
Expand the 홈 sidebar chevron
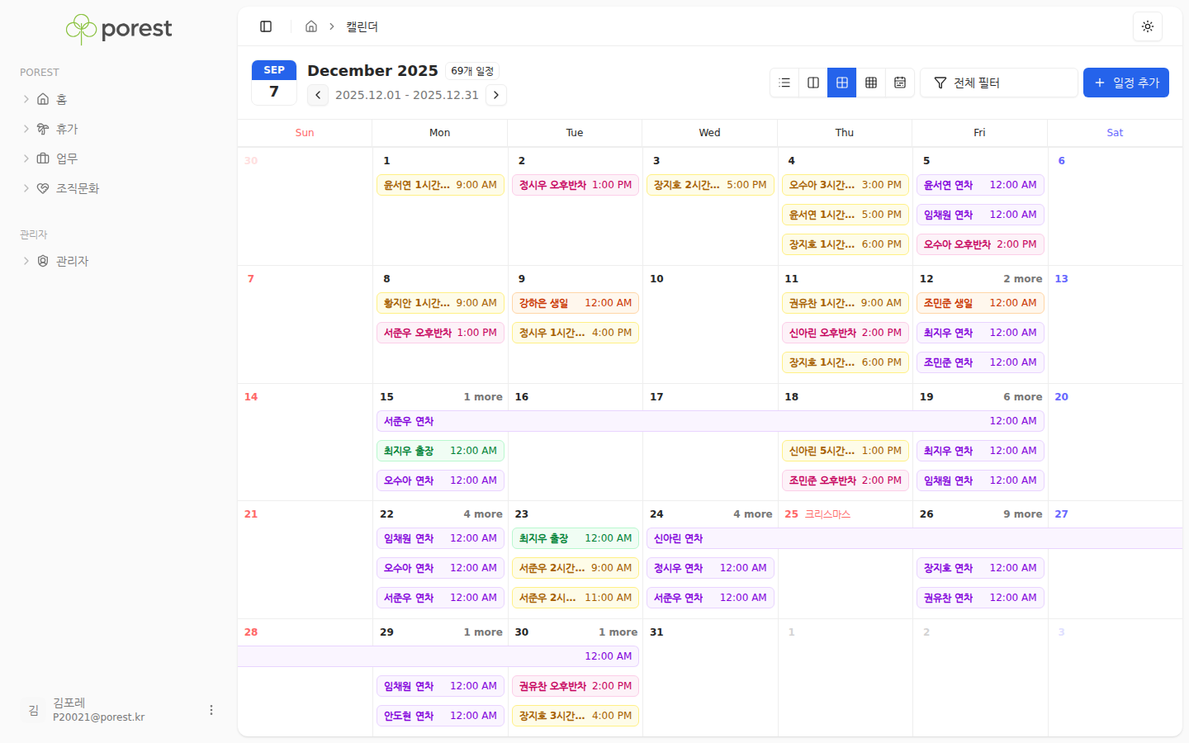[26, 99]
